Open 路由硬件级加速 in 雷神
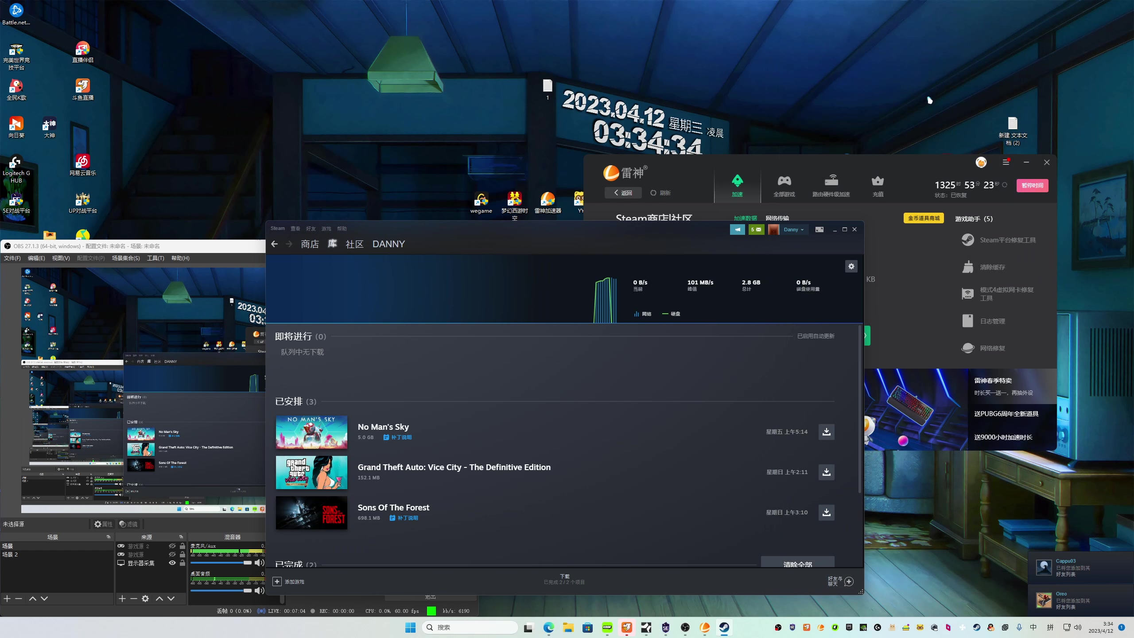This screenshot has width=1134, height=638. 831,185
